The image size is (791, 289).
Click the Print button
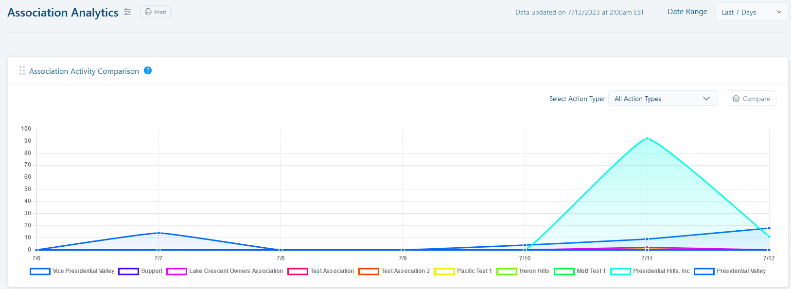click(155, 12)
